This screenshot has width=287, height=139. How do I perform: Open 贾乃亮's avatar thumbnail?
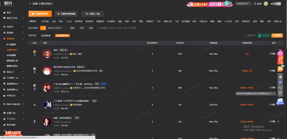[x=47, y=71]
